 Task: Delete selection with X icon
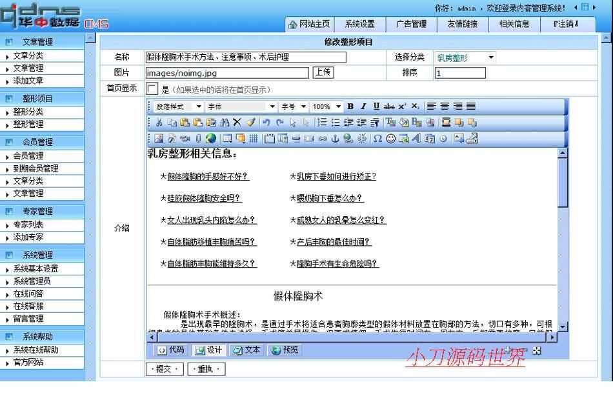(237, 123)
